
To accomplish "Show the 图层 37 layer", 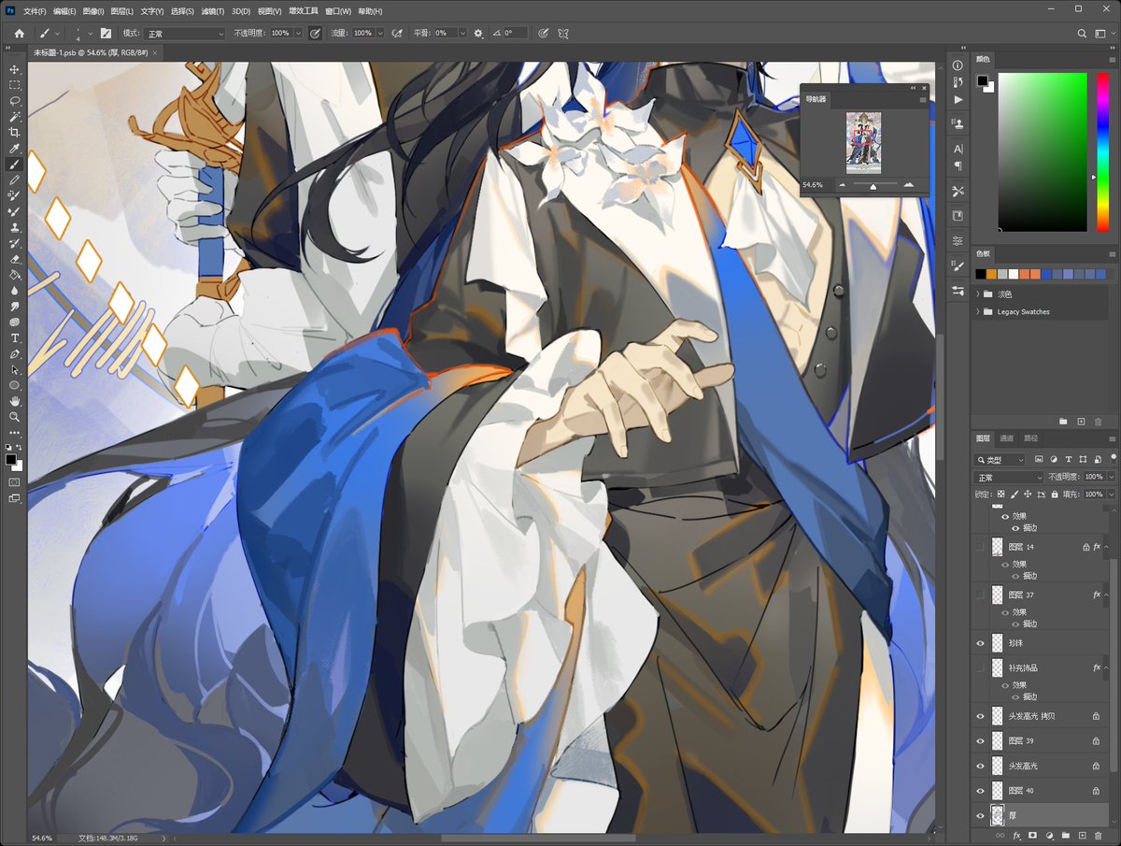I will coord(980,595).
